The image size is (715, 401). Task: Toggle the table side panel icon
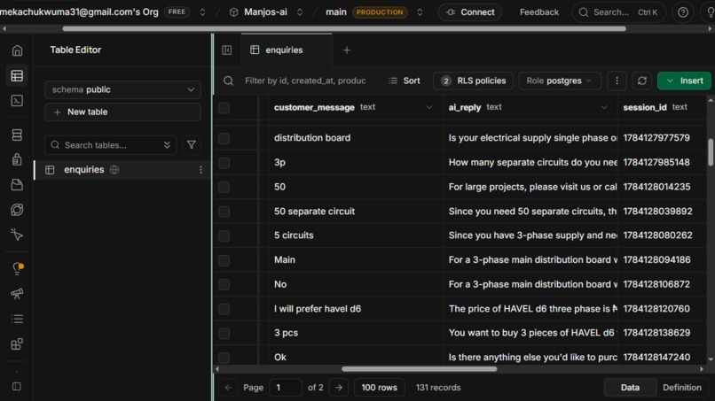pyautogui.click(x=226, y=50)
